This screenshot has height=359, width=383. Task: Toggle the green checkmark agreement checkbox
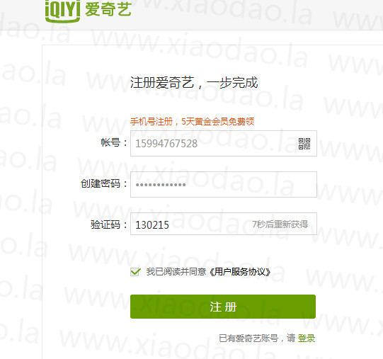point(135,272)
